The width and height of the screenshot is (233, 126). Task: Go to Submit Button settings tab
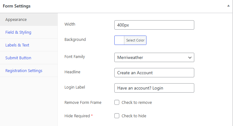[29, 58]
